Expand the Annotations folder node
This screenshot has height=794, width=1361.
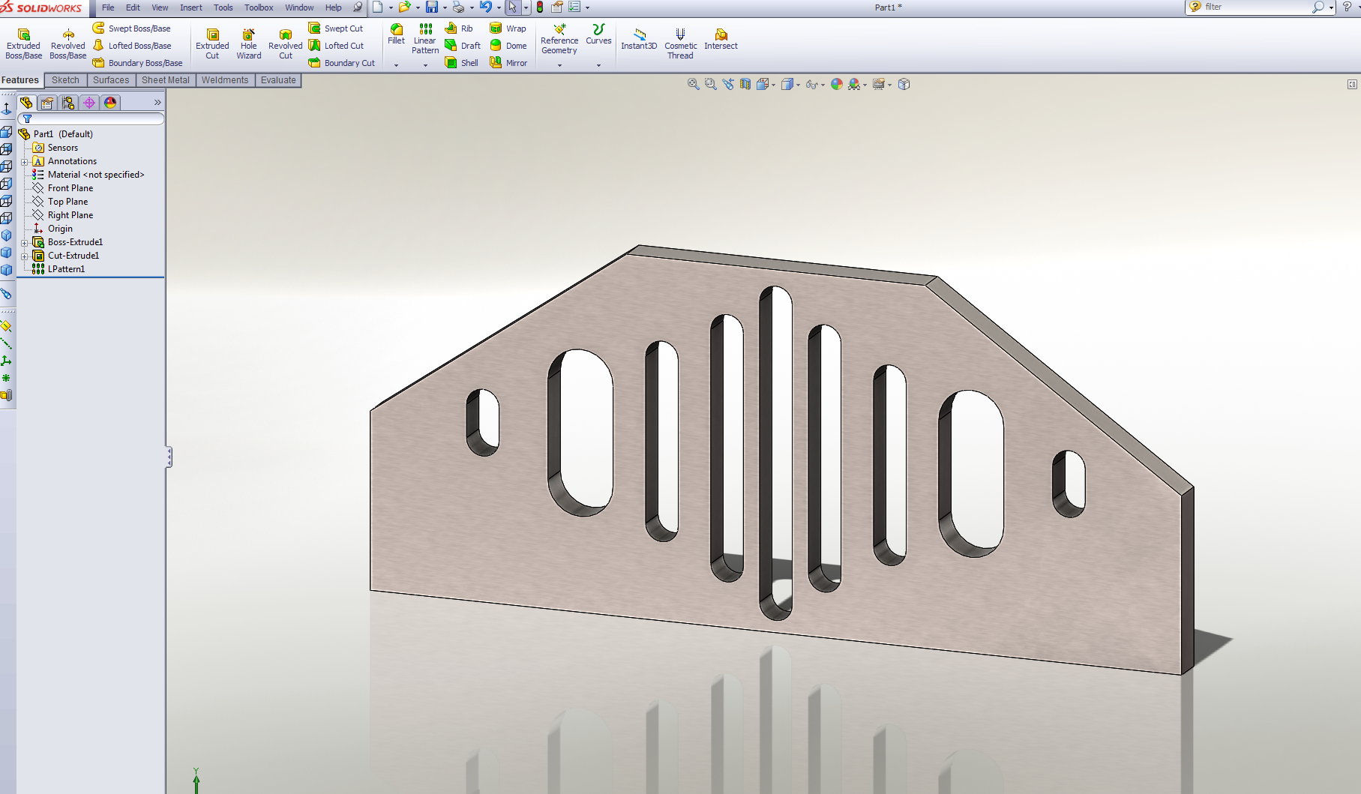click(25, 161)
